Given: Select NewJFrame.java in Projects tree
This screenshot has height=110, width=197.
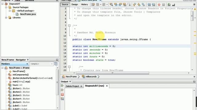Looking at the screenshot, I should point(28,14).
